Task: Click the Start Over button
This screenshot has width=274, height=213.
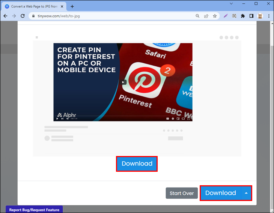Action: [x=182, y=193]
